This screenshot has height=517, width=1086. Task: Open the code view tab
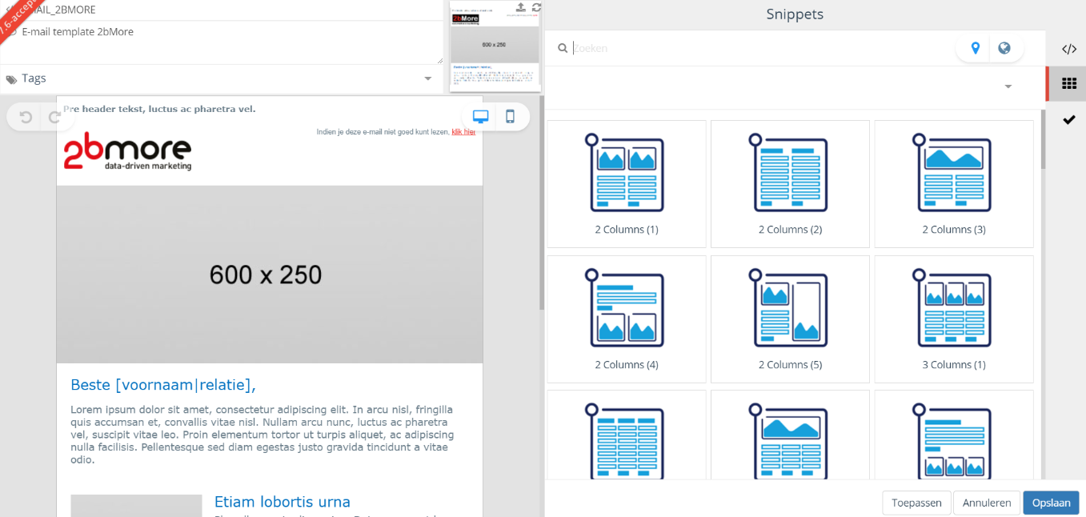[1069, 49]
